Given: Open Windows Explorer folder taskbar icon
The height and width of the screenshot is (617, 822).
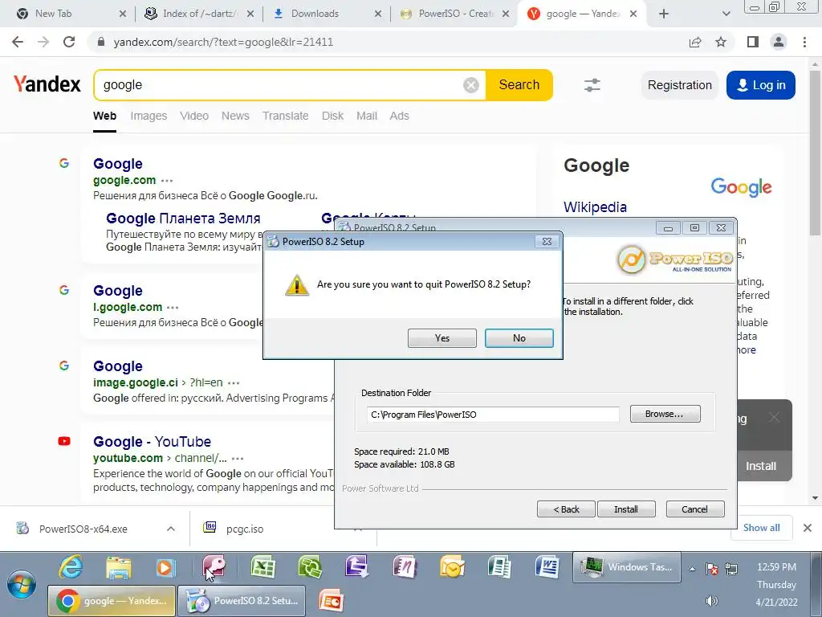Looking at the screenshot, I should [x=119, y=566].
